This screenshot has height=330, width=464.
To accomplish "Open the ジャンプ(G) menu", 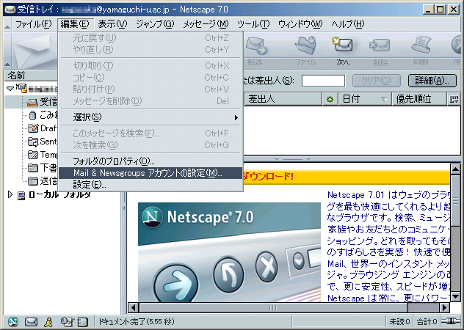I will point(155,24).
